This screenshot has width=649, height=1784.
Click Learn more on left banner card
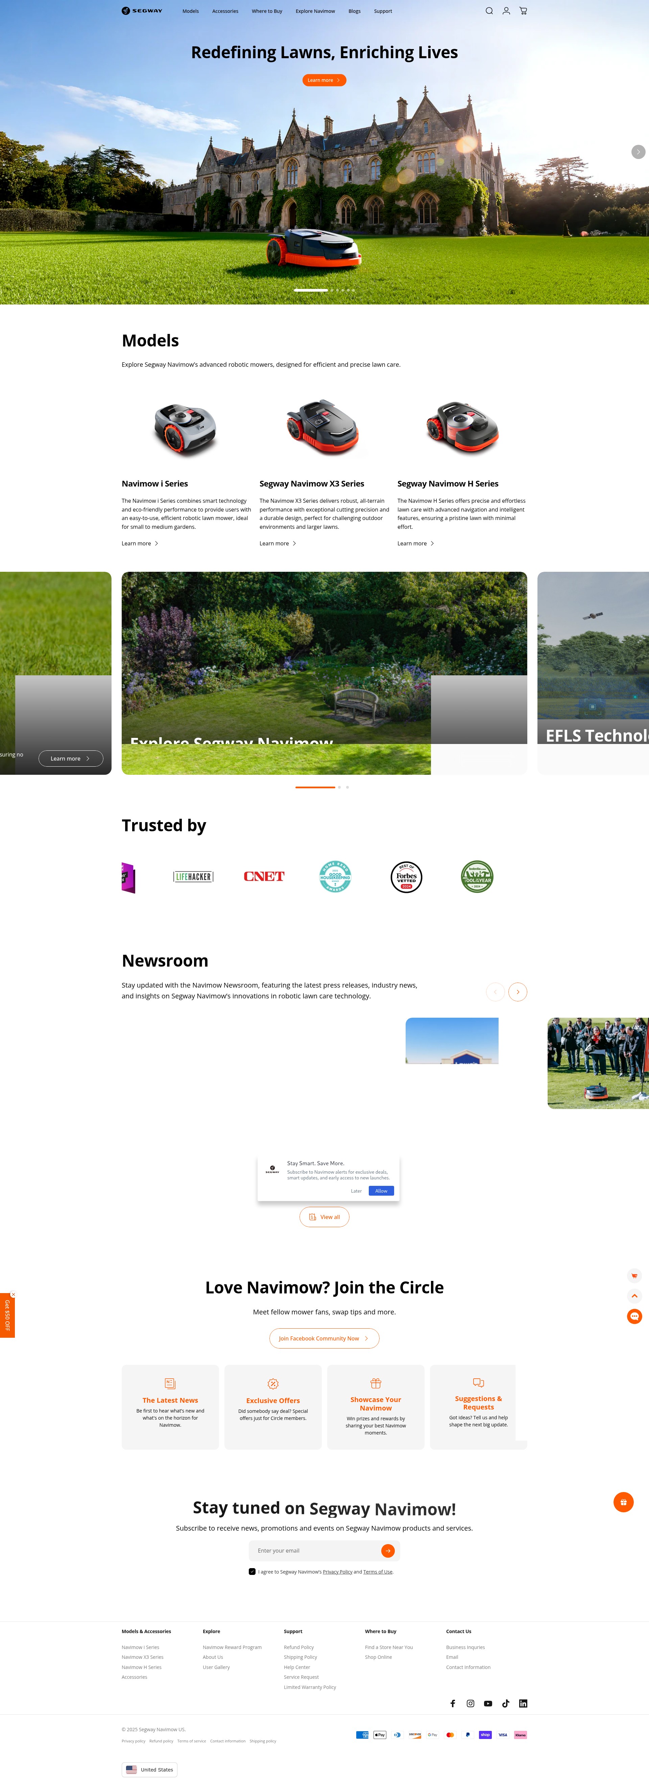(x=71, y=758)
